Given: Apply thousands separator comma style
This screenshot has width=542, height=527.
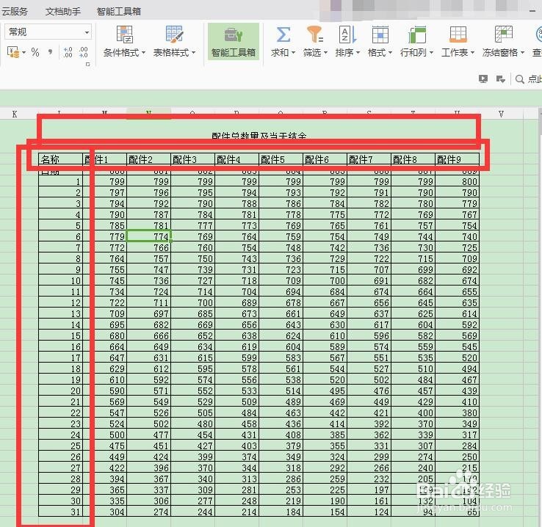Looking at the screenshot, I should coord(51,53).
